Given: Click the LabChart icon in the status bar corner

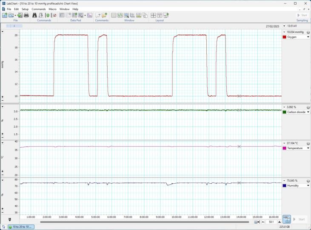Looking at the screenshot, I should pos(3,227).
